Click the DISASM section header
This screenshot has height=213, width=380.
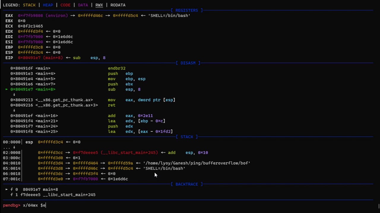tap(188, 63)
